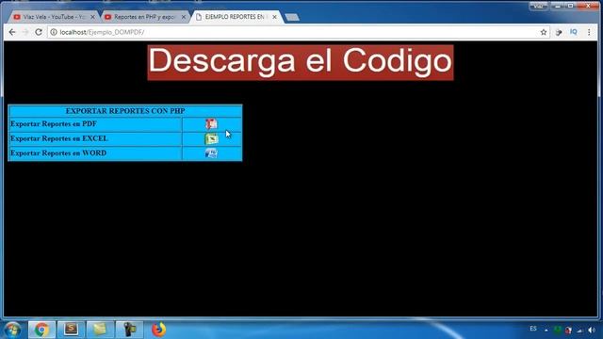
Task: Click the browser forward arrow
Action: point(25,32)
